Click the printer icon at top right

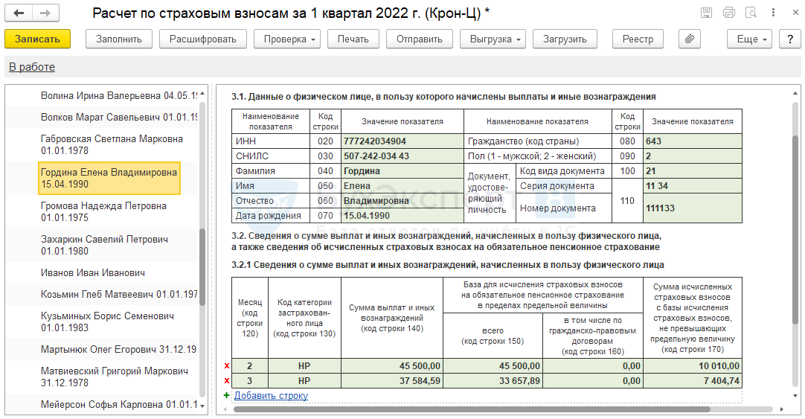[729, 13]
